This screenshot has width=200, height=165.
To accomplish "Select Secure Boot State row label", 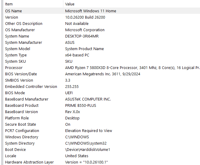I will (20, 124).
